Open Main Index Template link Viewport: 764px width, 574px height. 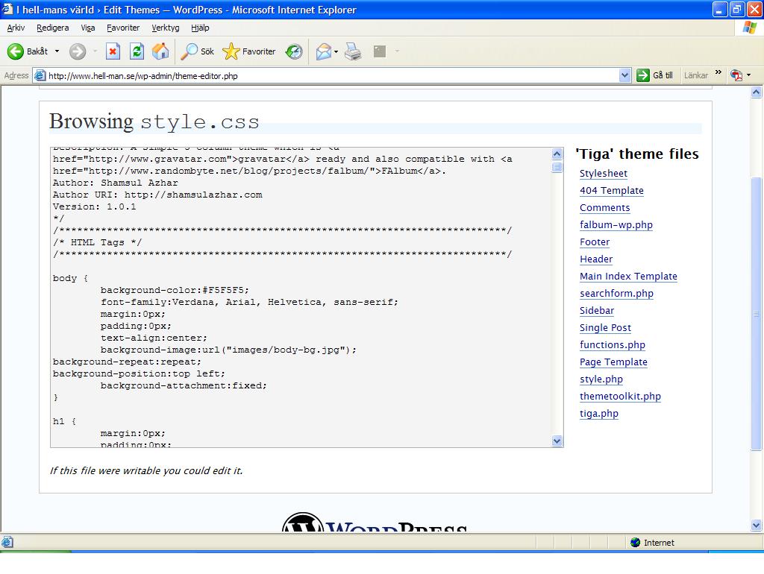(x=628, y=276)
